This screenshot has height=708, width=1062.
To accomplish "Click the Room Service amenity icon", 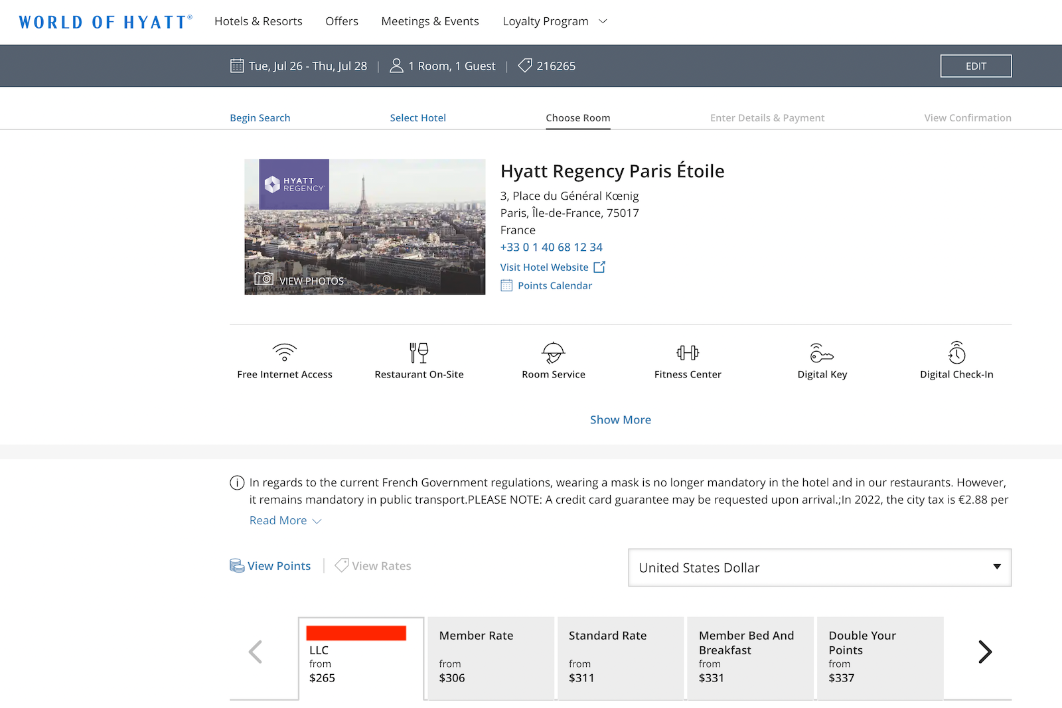I will coord(553,354).
